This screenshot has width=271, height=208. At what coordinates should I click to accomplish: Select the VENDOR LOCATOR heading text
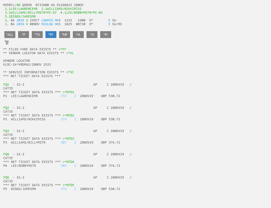pos(16,61)
